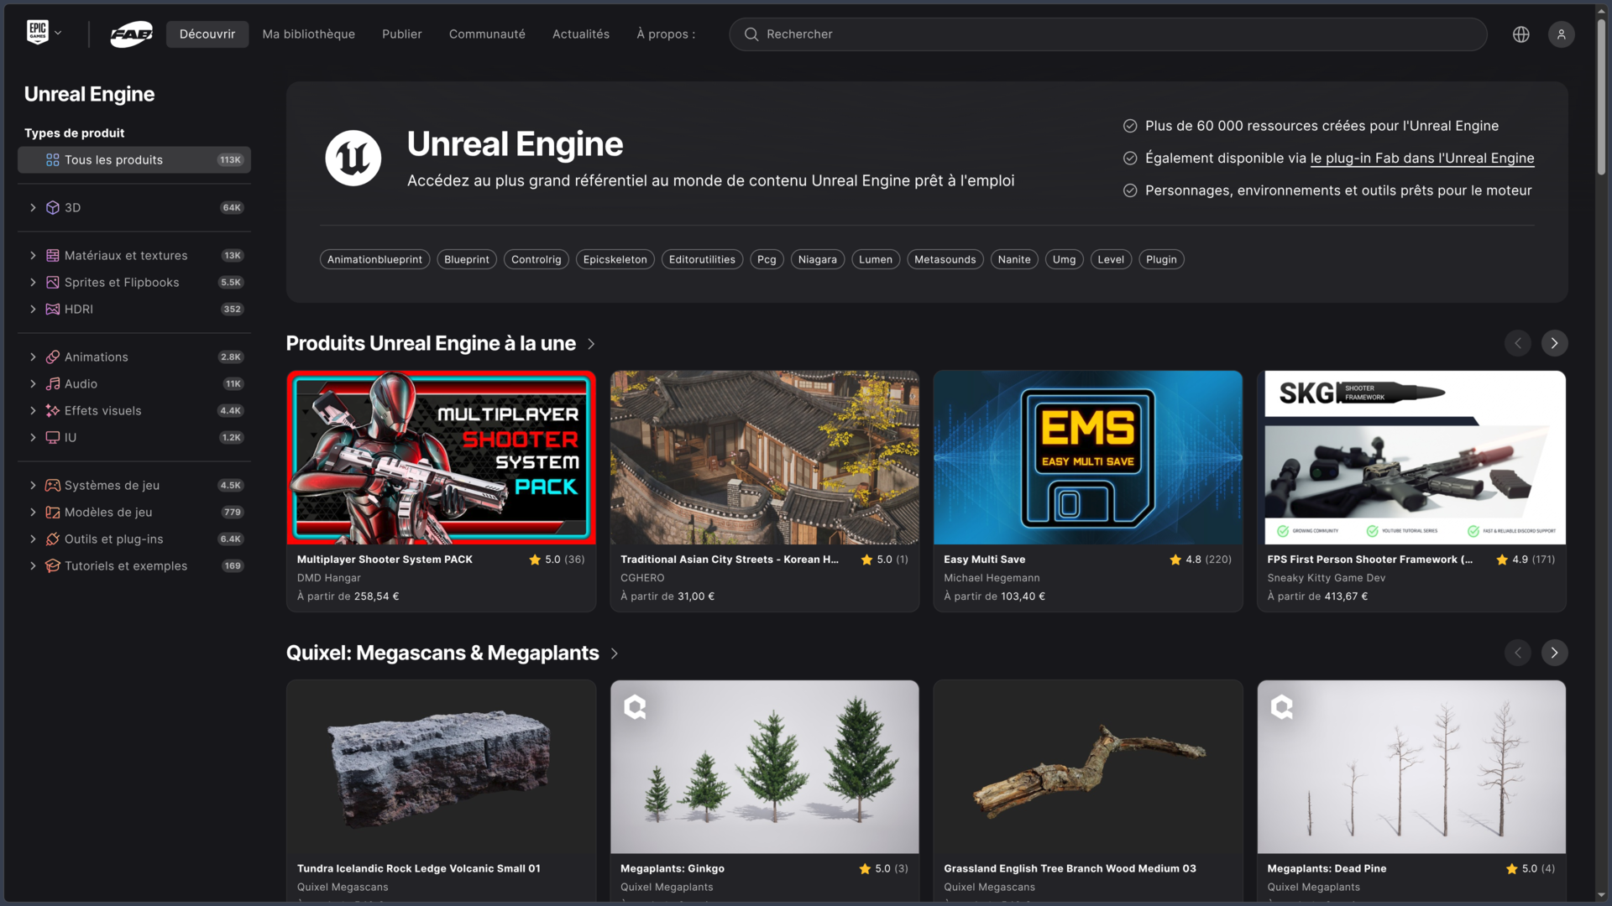
Task: Click the HDRI category icon
Action: (52, 309)
